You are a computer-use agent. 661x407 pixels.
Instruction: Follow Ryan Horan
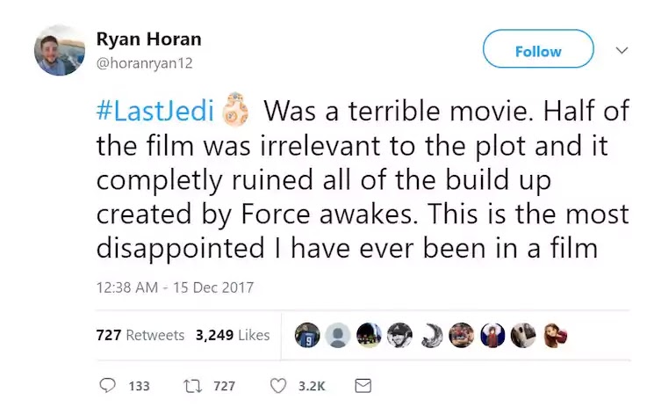click(538, 50)
